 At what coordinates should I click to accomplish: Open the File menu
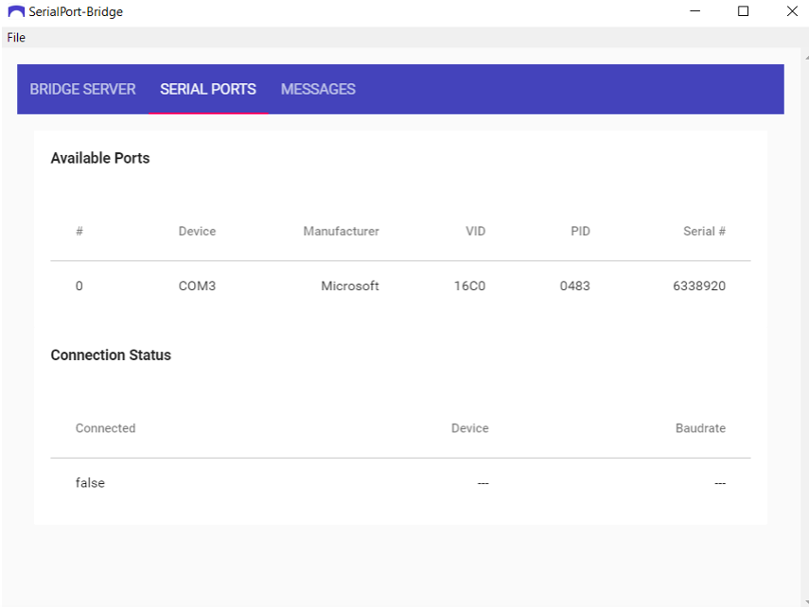(x=16, y=38)
